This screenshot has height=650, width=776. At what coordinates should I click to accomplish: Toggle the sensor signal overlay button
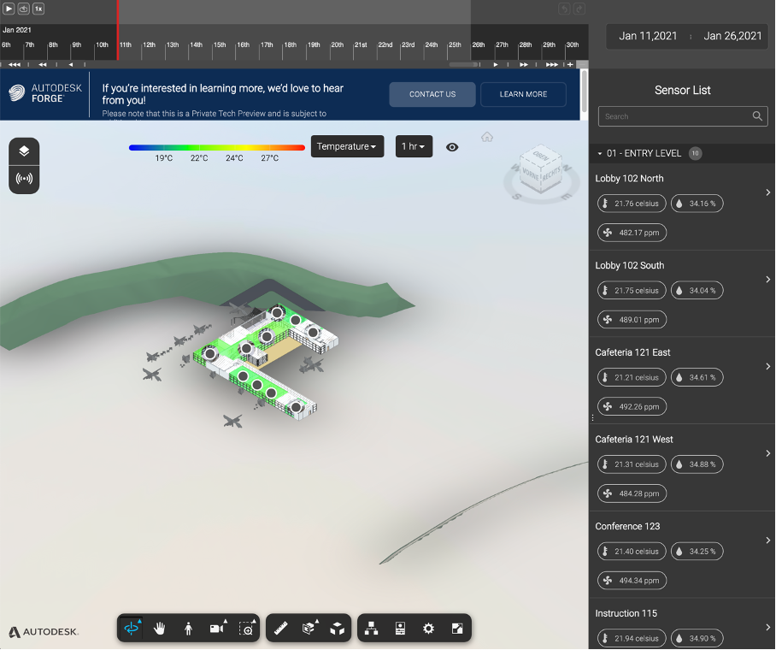tap(24, 179)
